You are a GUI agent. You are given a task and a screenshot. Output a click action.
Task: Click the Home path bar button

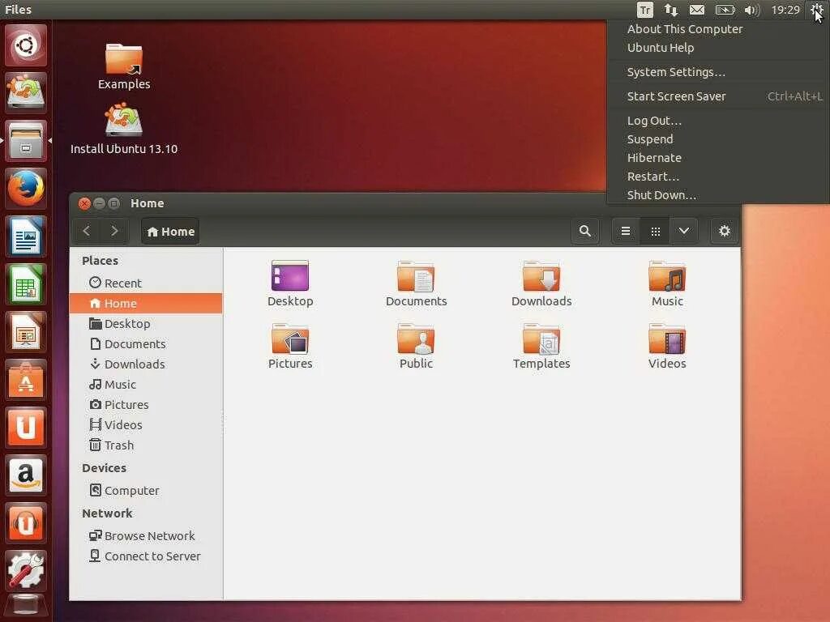[170, 232]
